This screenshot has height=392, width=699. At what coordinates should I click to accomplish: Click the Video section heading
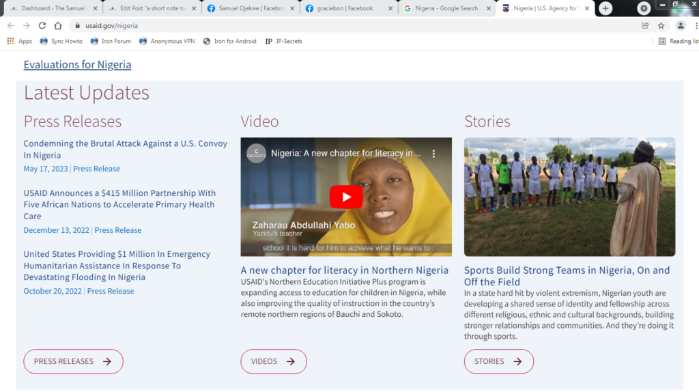[260, 122]
